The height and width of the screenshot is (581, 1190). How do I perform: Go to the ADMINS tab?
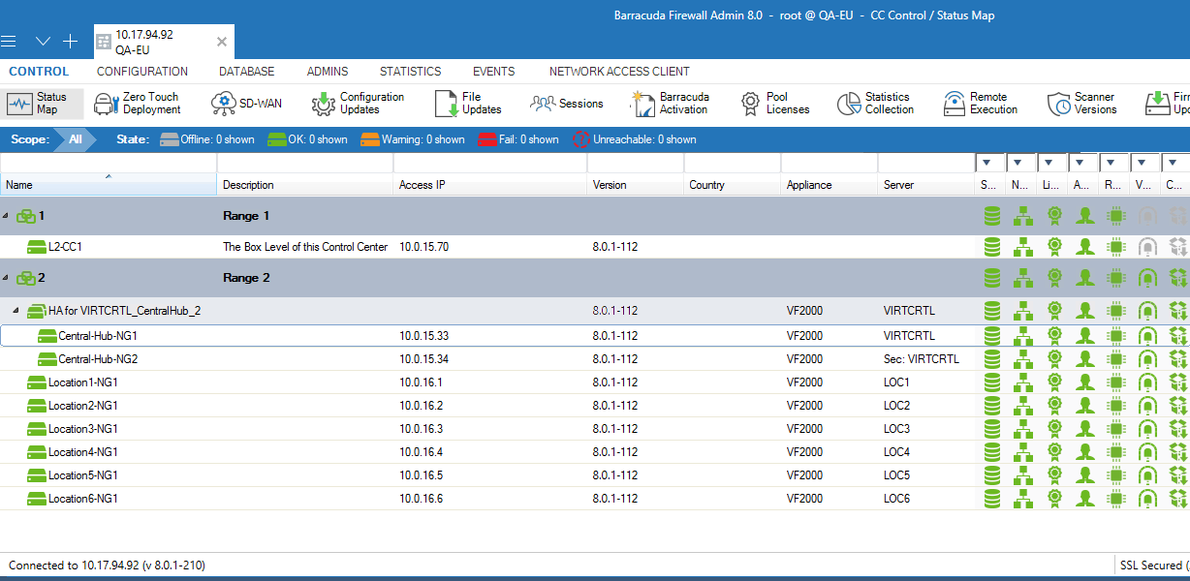pyautogui.click(x=328, y=72)
